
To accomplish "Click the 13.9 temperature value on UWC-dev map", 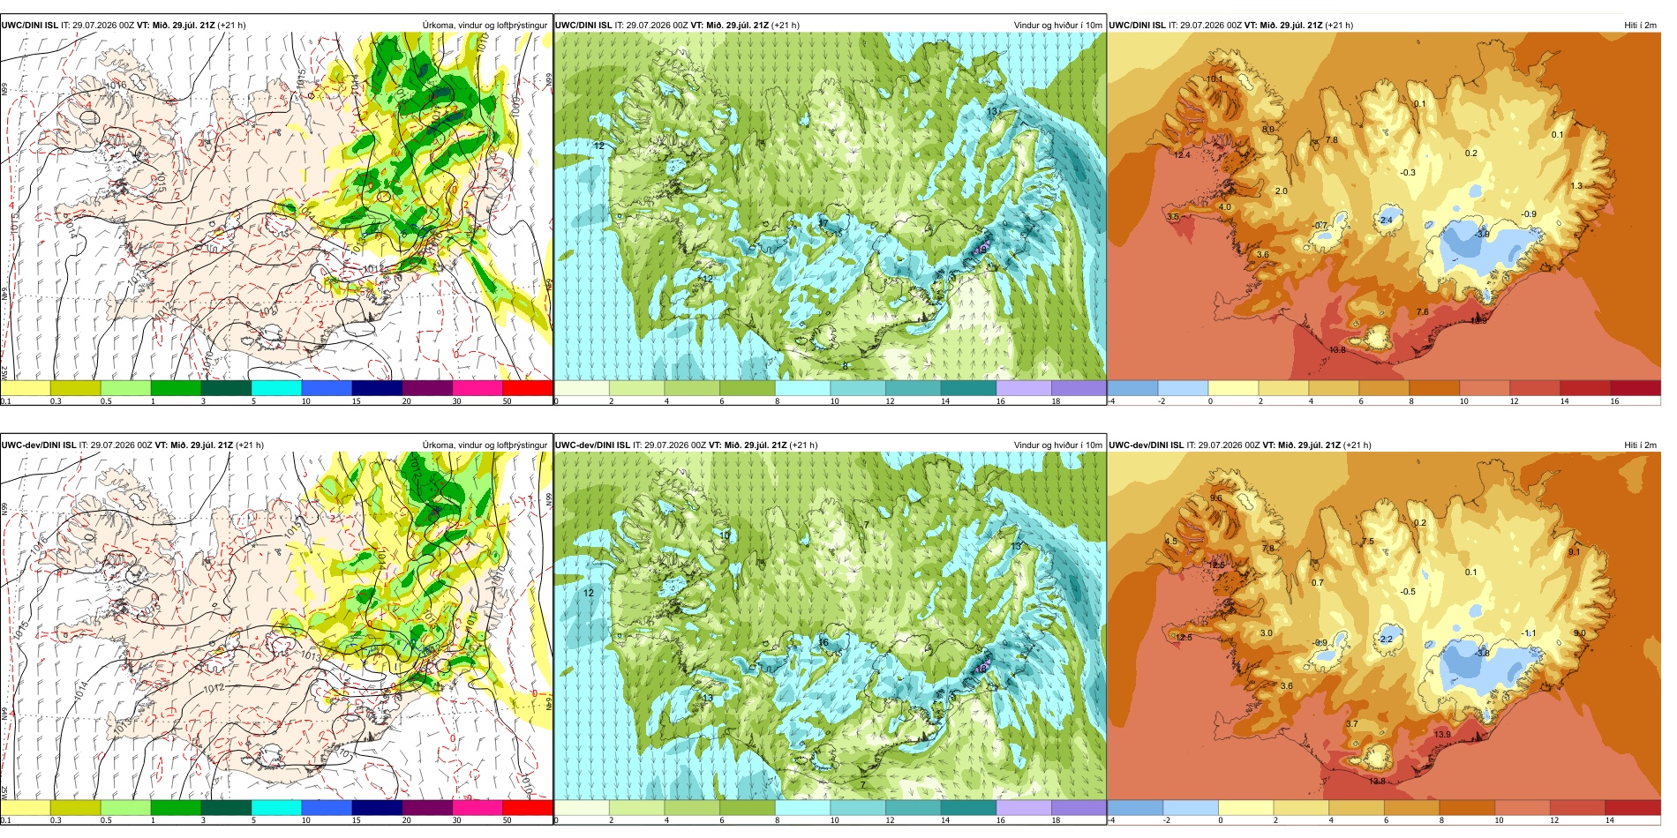I will click(x=1441, y=735).
